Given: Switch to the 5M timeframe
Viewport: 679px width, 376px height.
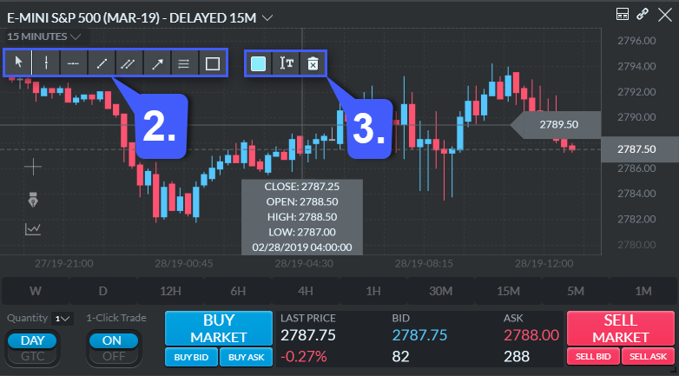Looking at the screenshot, I should (576, 291).
